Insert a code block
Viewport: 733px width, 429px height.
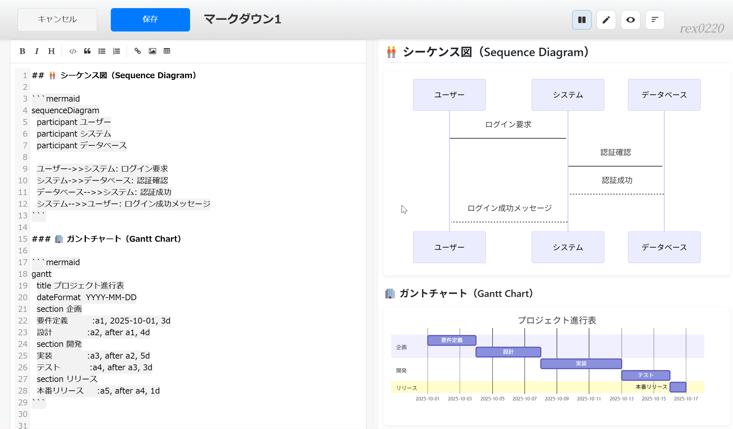pyautogui.click(x=73, y=51)
